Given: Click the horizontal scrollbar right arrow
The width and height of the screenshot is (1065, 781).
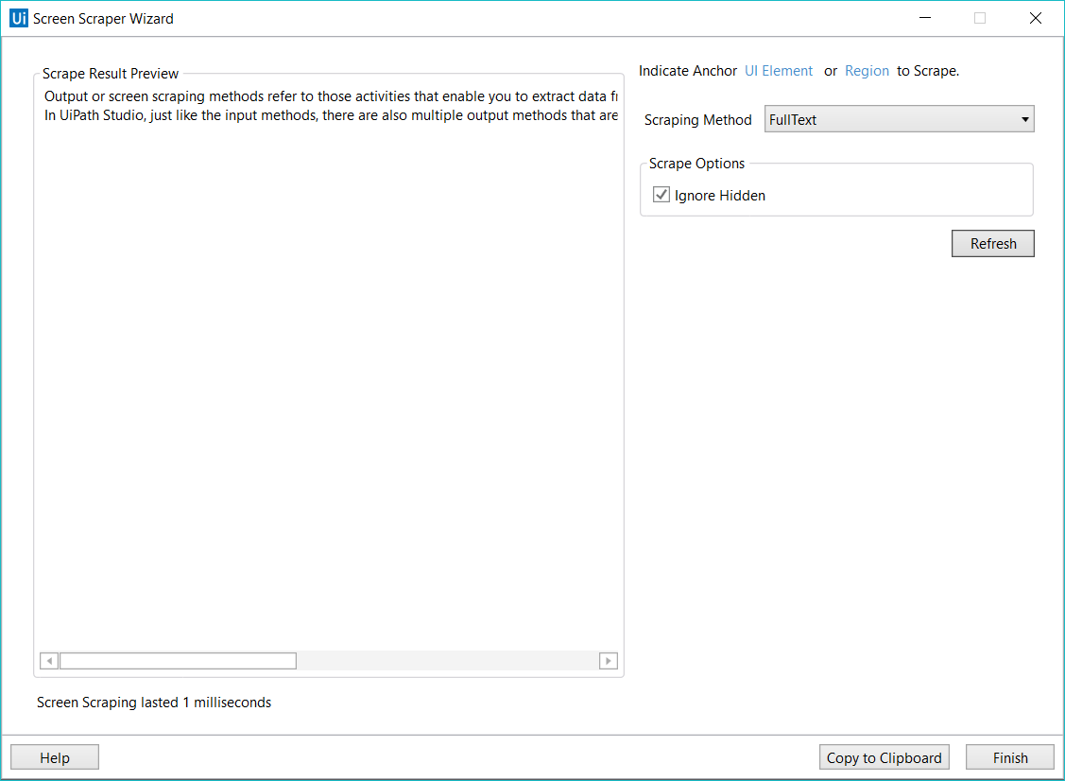Looking at the screenshot, I should (608, 661).
